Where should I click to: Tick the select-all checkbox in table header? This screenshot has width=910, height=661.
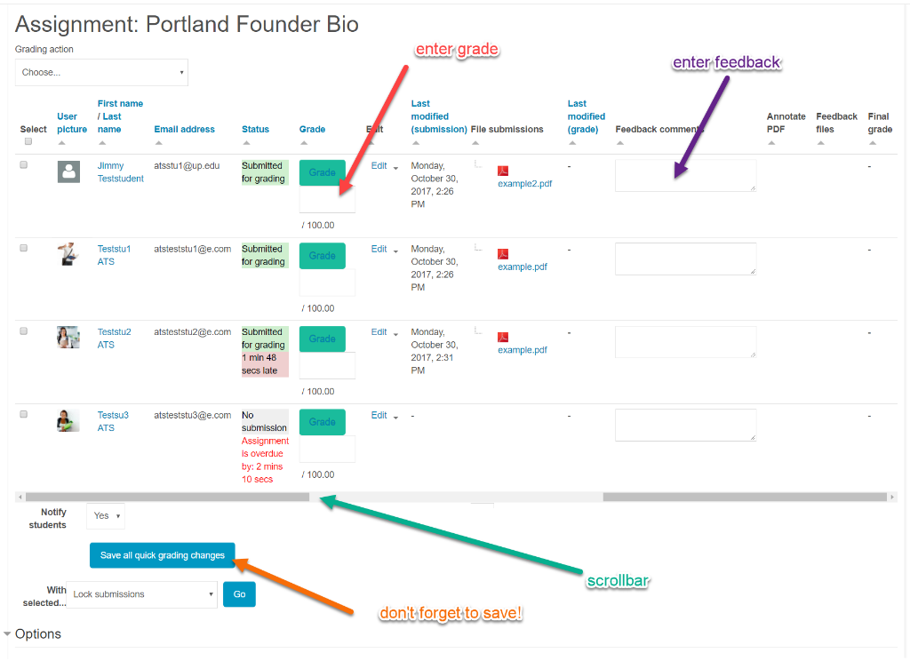coord(28,141)
